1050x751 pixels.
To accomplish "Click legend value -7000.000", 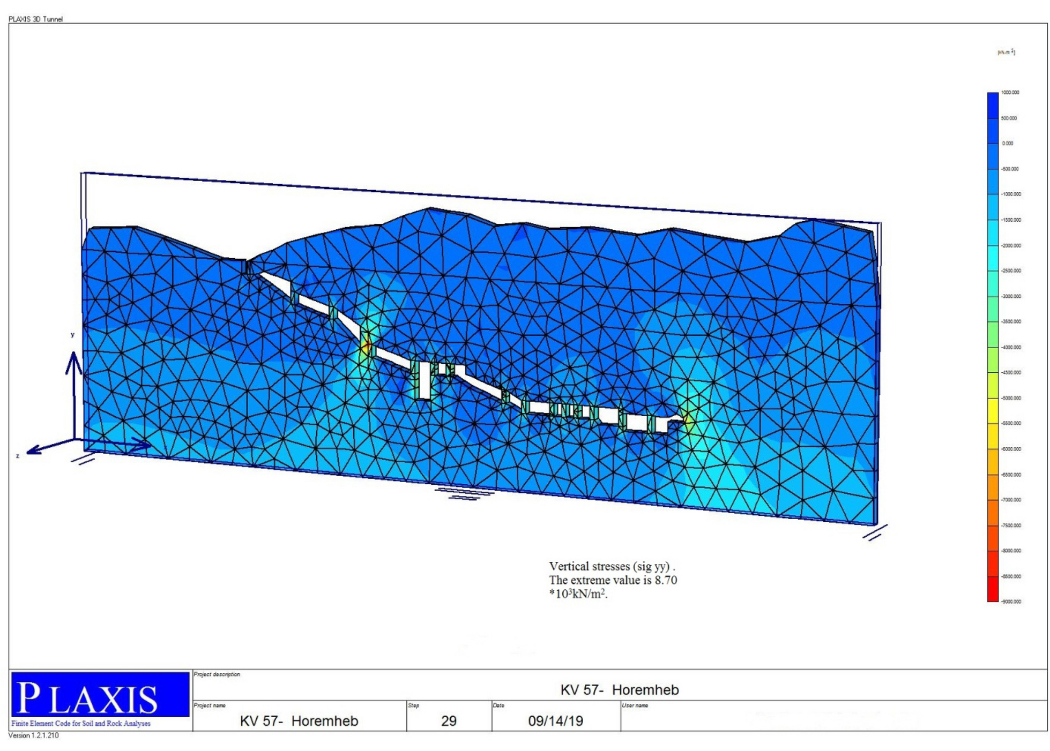I will pos(1010,500).
